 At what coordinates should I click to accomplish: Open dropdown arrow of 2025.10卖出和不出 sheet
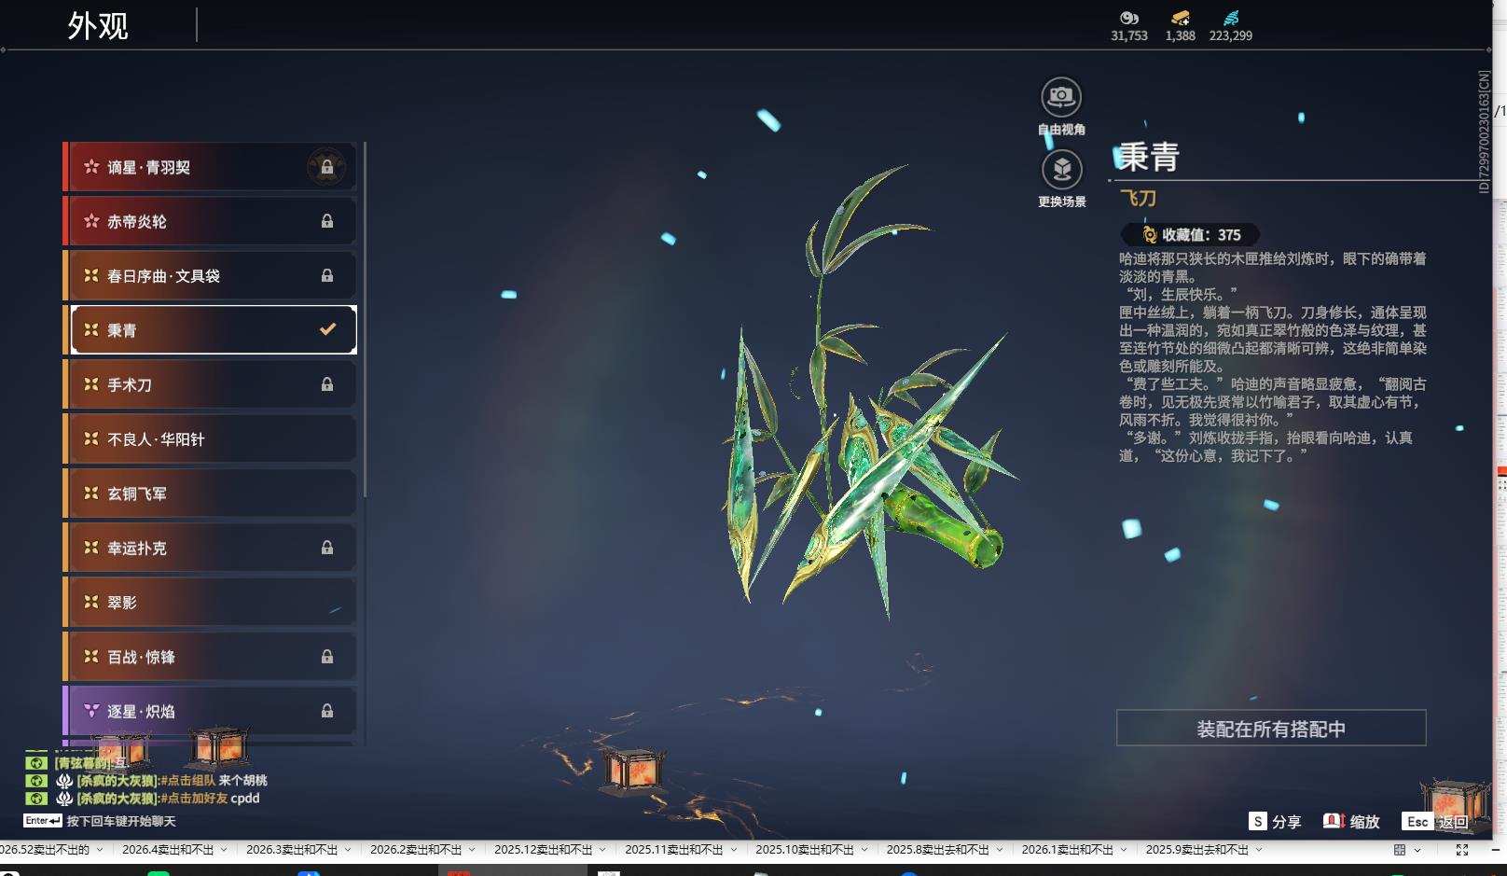pyautogui.click(x=864, y=850)
